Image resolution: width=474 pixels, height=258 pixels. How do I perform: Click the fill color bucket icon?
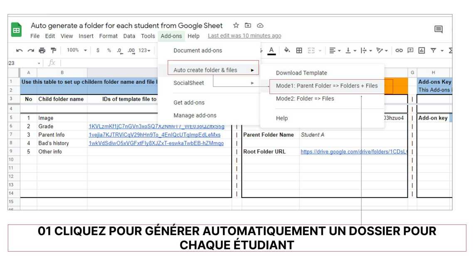[x=287, y=51]
